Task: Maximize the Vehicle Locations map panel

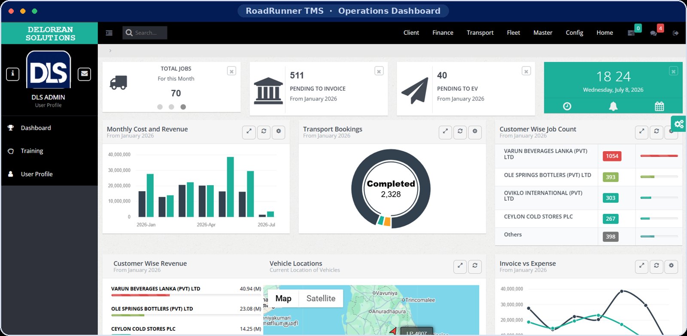Action: point(460,266)
